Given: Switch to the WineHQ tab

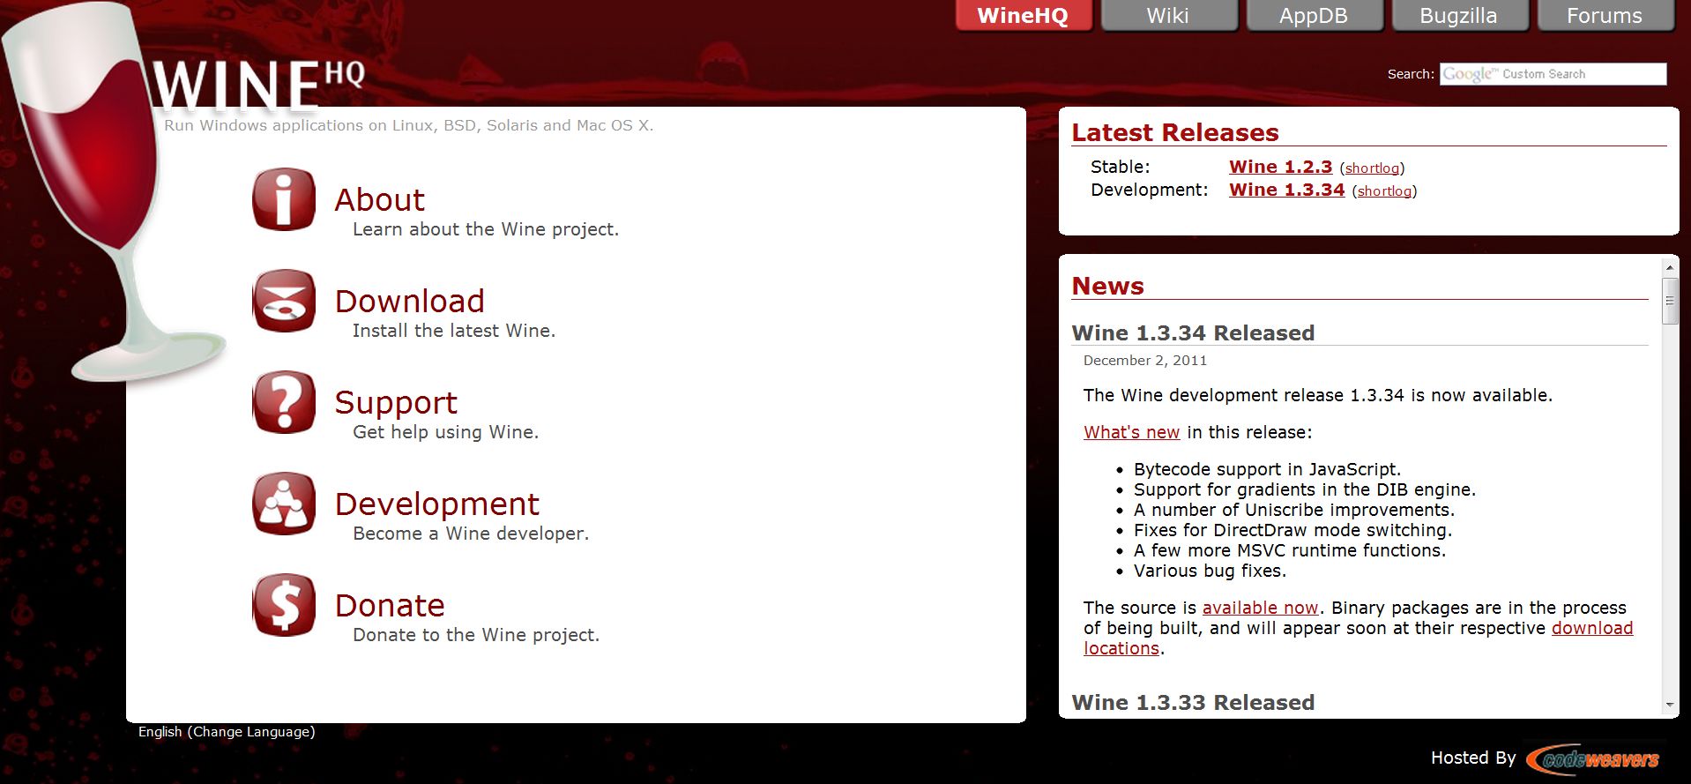Looking at the screenshot, I should 1023,16.
